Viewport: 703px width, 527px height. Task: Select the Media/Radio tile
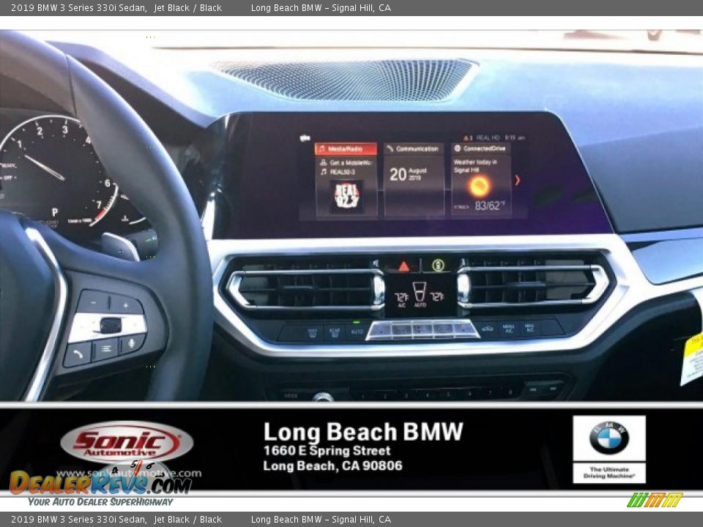(346, 149)
